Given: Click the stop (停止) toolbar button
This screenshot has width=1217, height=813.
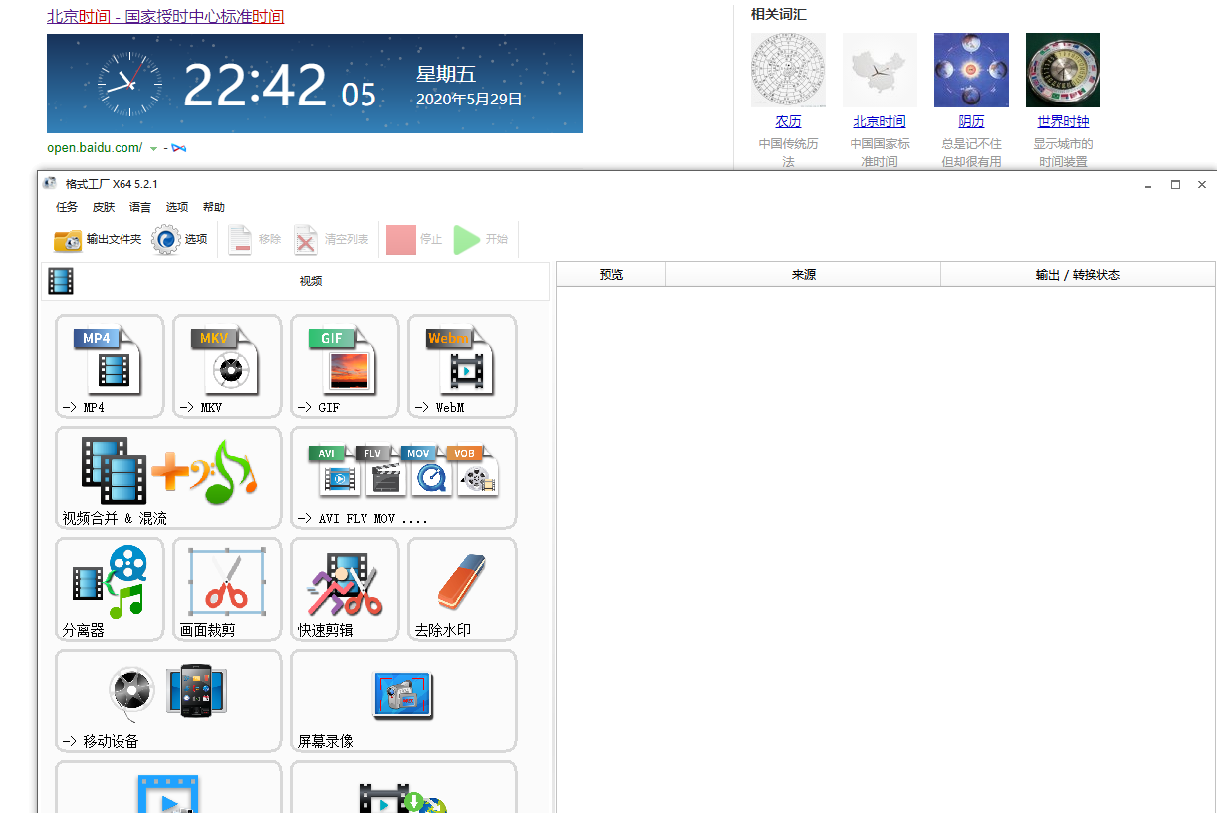Looking at the screenshot, I should [x=414, y=240].
